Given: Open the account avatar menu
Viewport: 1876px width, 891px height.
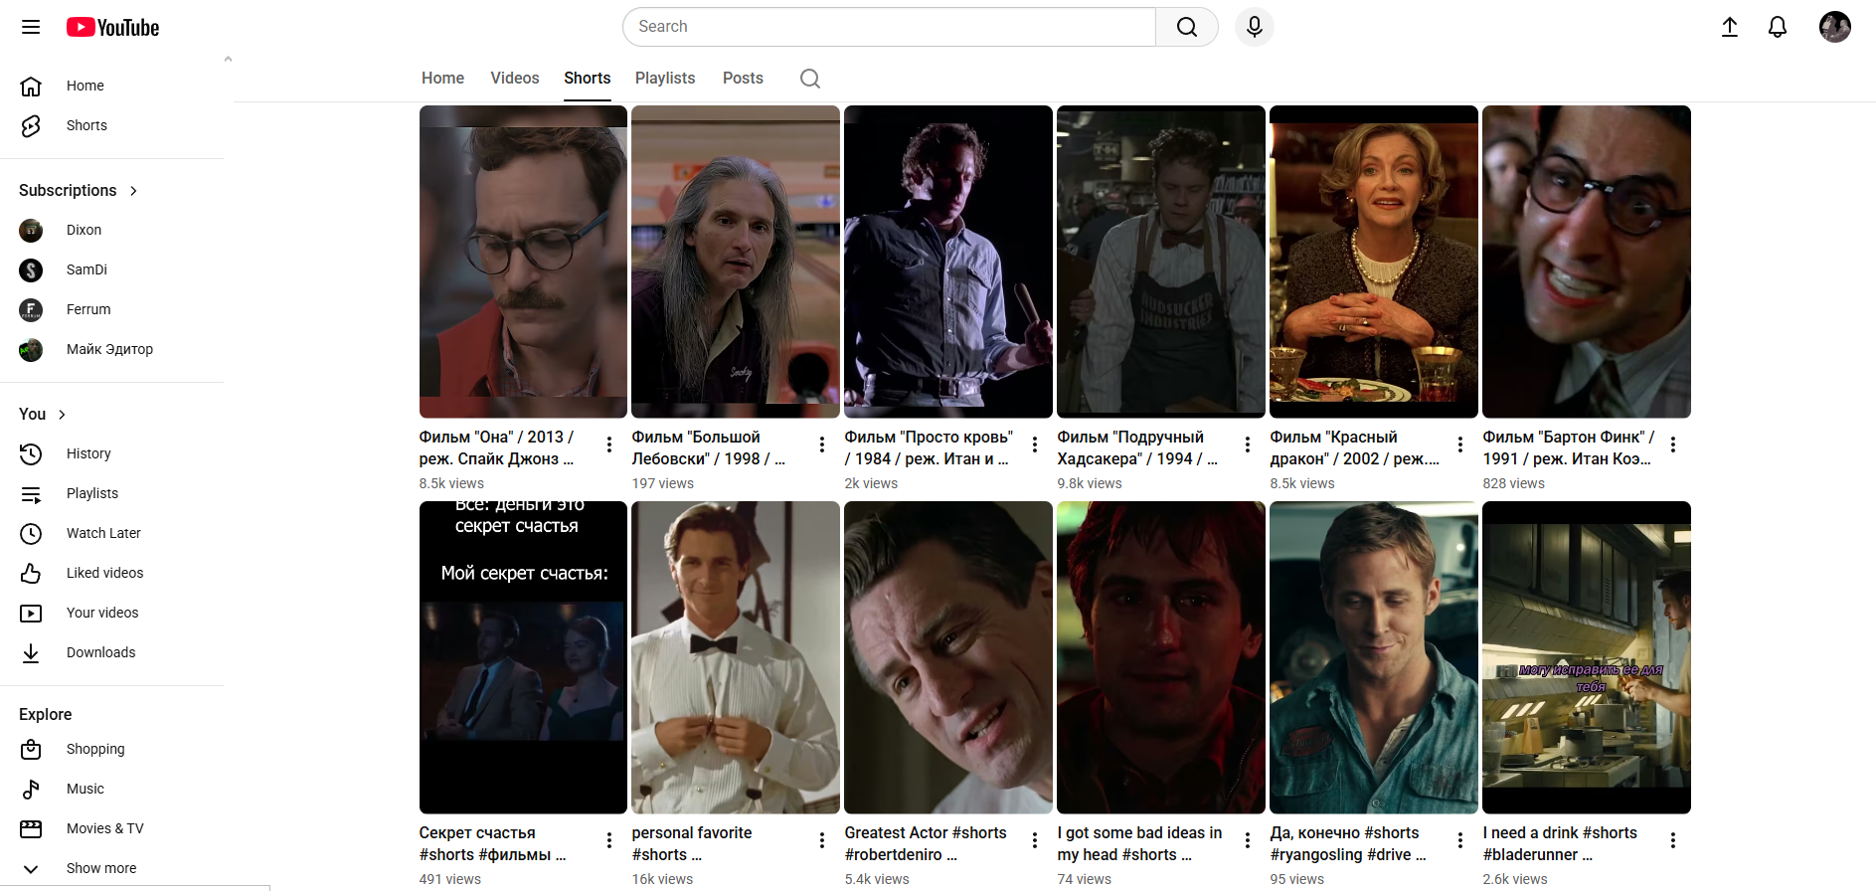Looking at the screenshot, I should coord(1835,27).
